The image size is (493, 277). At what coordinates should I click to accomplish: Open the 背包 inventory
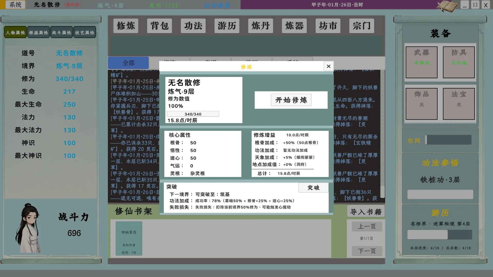tap(159, 26)
